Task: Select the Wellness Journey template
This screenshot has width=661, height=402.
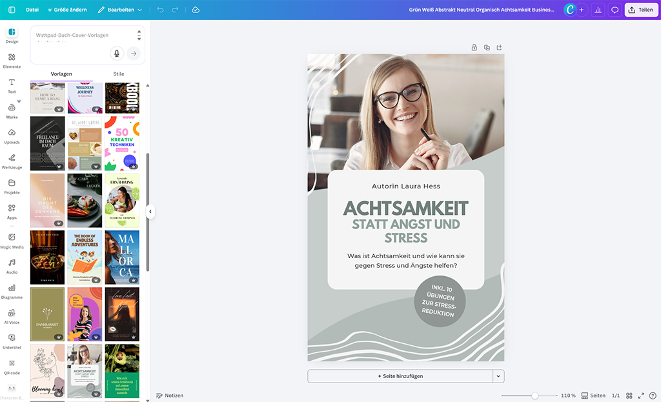Action: pos(85,98)
